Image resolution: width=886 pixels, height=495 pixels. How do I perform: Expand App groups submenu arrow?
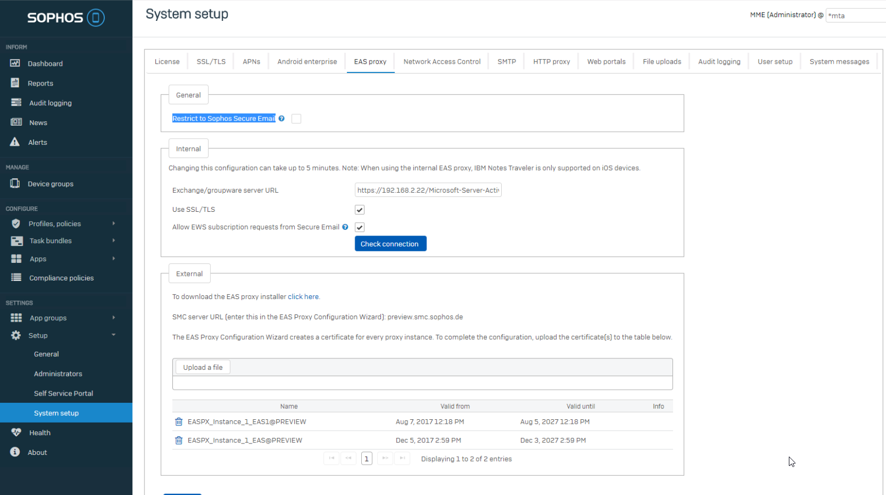coord(114,318)
